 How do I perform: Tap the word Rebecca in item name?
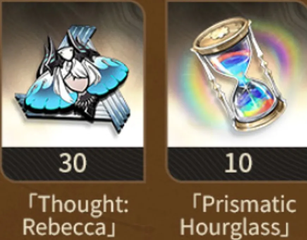(65, 227)
